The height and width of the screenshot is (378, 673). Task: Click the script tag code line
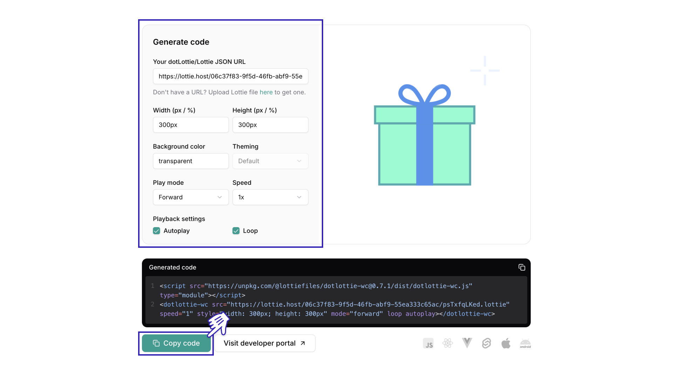pos(316,290)
